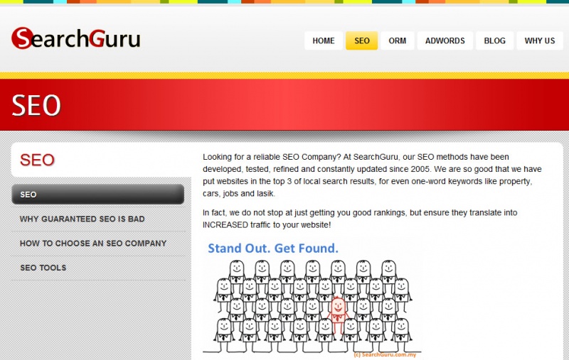569x360 pixels.
Task: Visit the BLOG nav item
Action: (494, 40)
